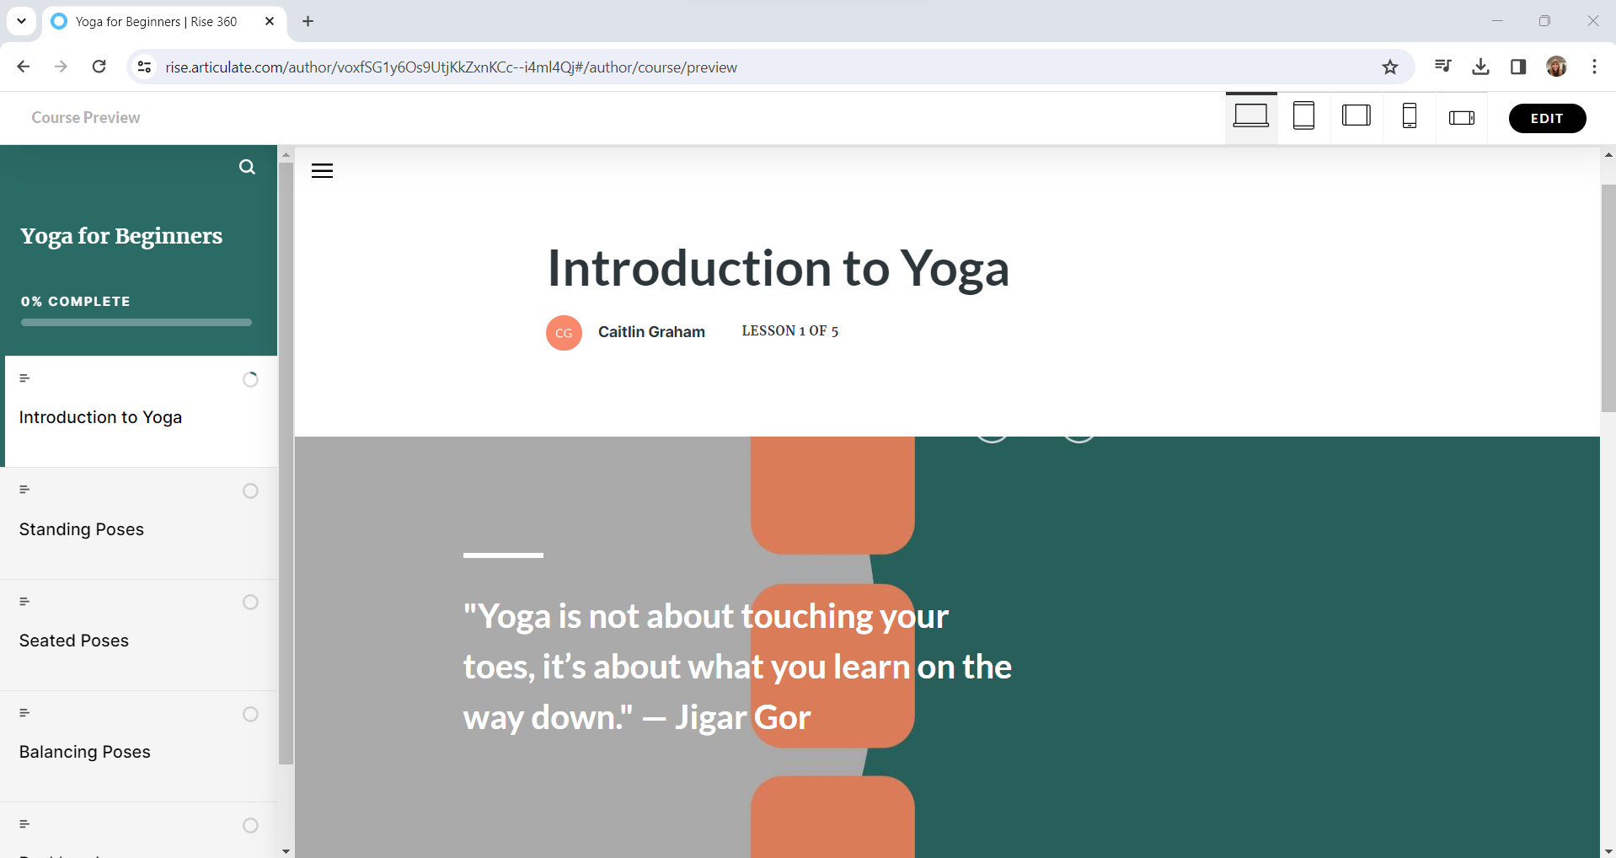This screenshot has height=858, width=1616.
Task: Open the Balancing Poses lesson
Action: coord(139,746)
